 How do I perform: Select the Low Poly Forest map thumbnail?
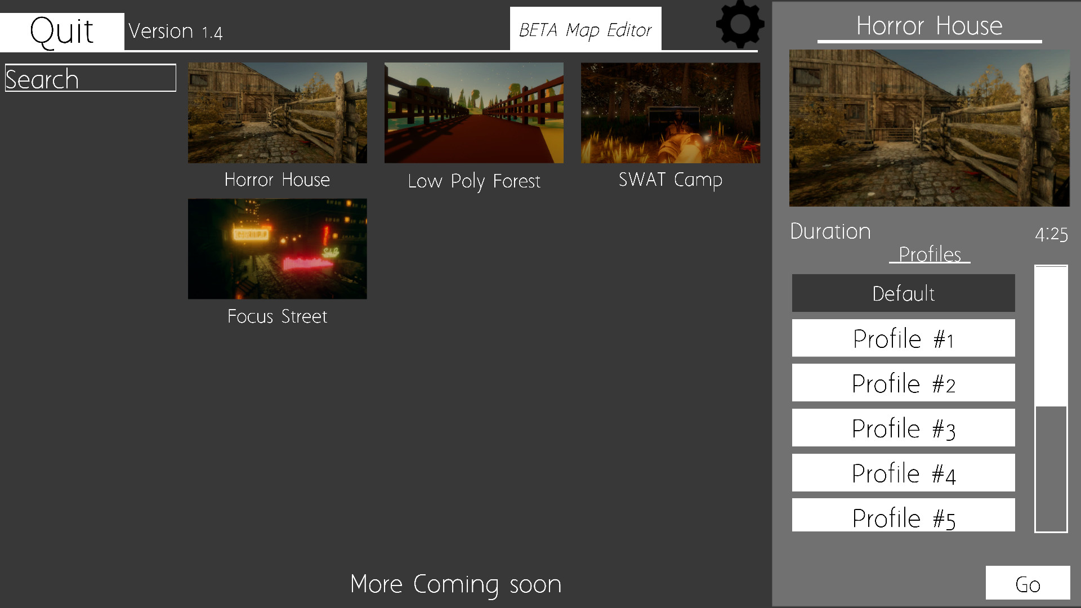pyautogui.click(x=474, y=112)
